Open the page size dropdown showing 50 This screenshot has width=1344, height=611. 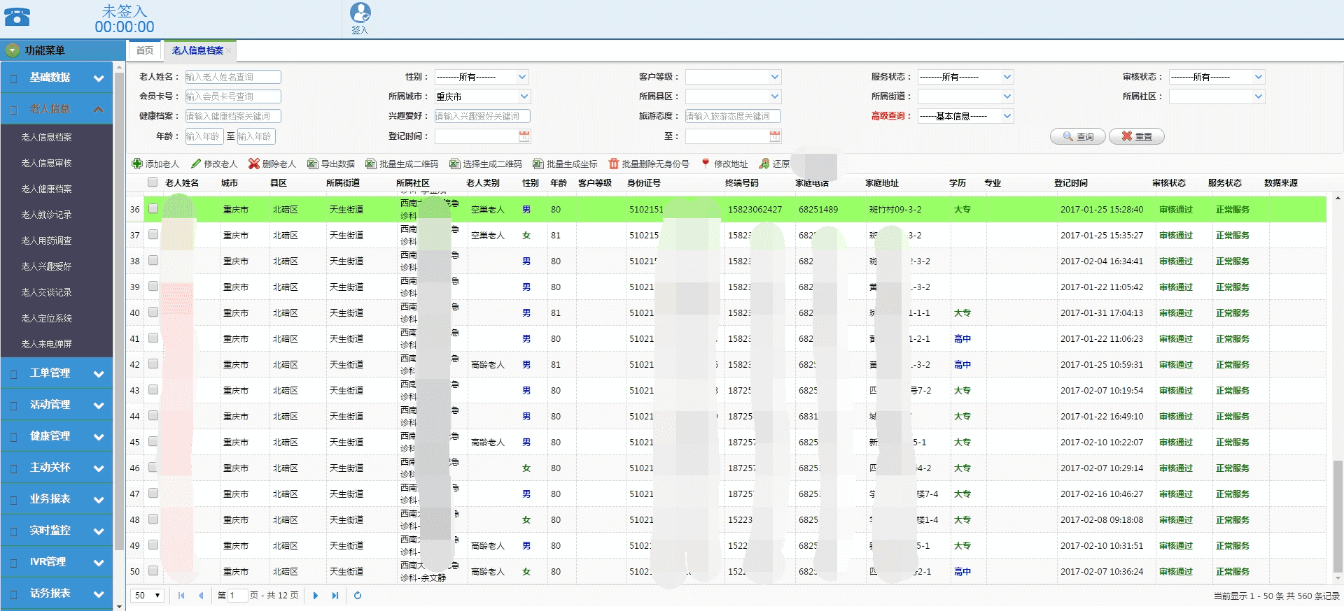pos(148,596)
